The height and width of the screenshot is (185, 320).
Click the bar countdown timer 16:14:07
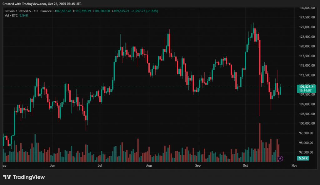pyautogui.click(x=306, y=90)
